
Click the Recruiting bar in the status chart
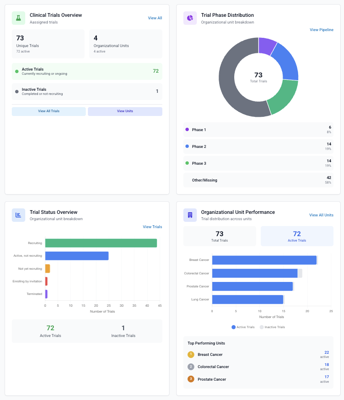[x=101, y=242]
